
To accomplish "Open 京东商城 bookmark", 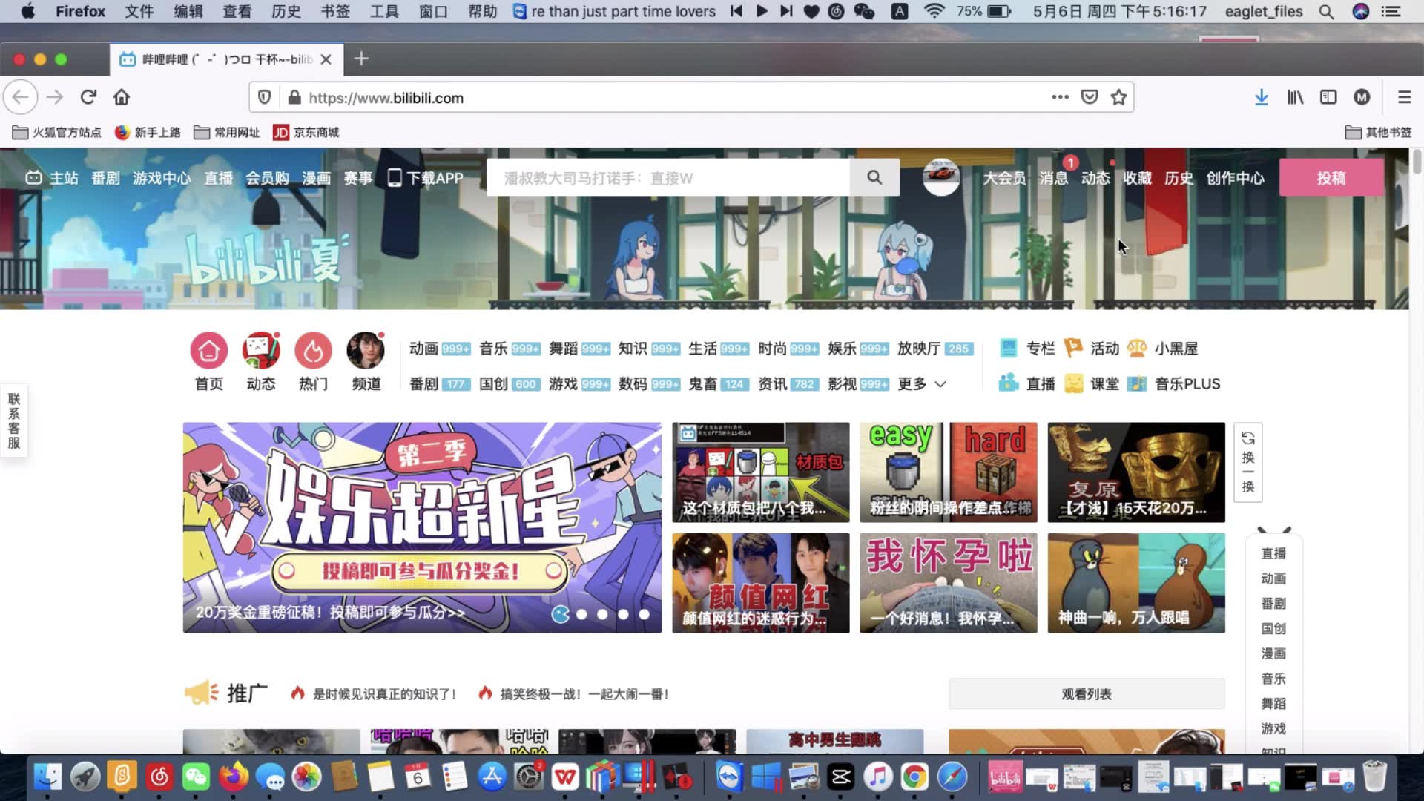I will pos(306,132).
